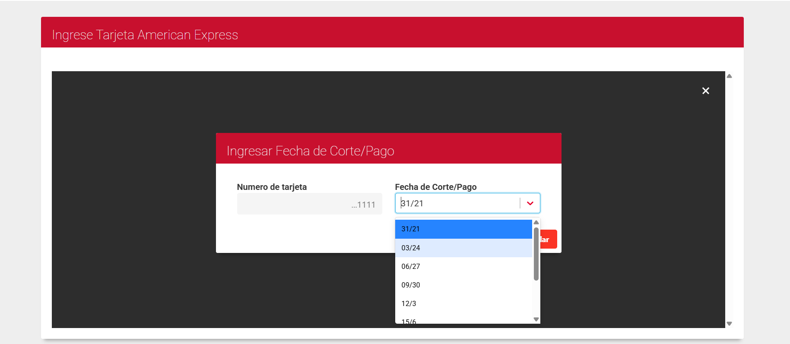Select the 09/30 cut/payment date

[463, 285]
